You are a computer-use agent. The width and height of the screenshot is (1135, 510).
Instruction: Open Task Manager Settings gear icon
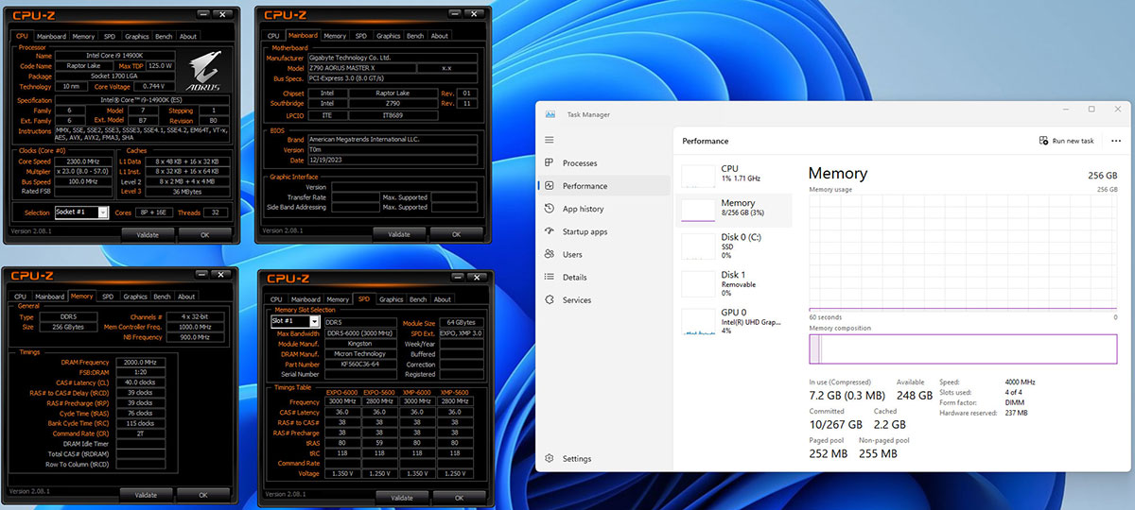tap(550, 459)
